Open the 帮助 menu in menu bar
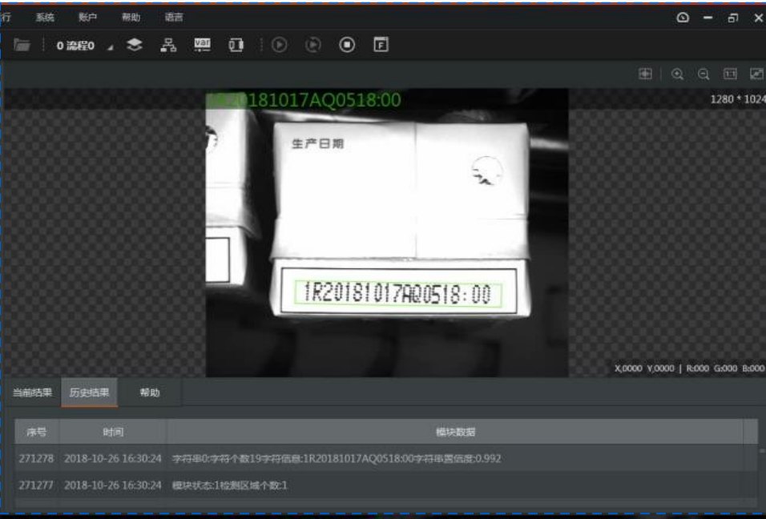The height and width of the screenshot is (519, 766). coord(131,18)
